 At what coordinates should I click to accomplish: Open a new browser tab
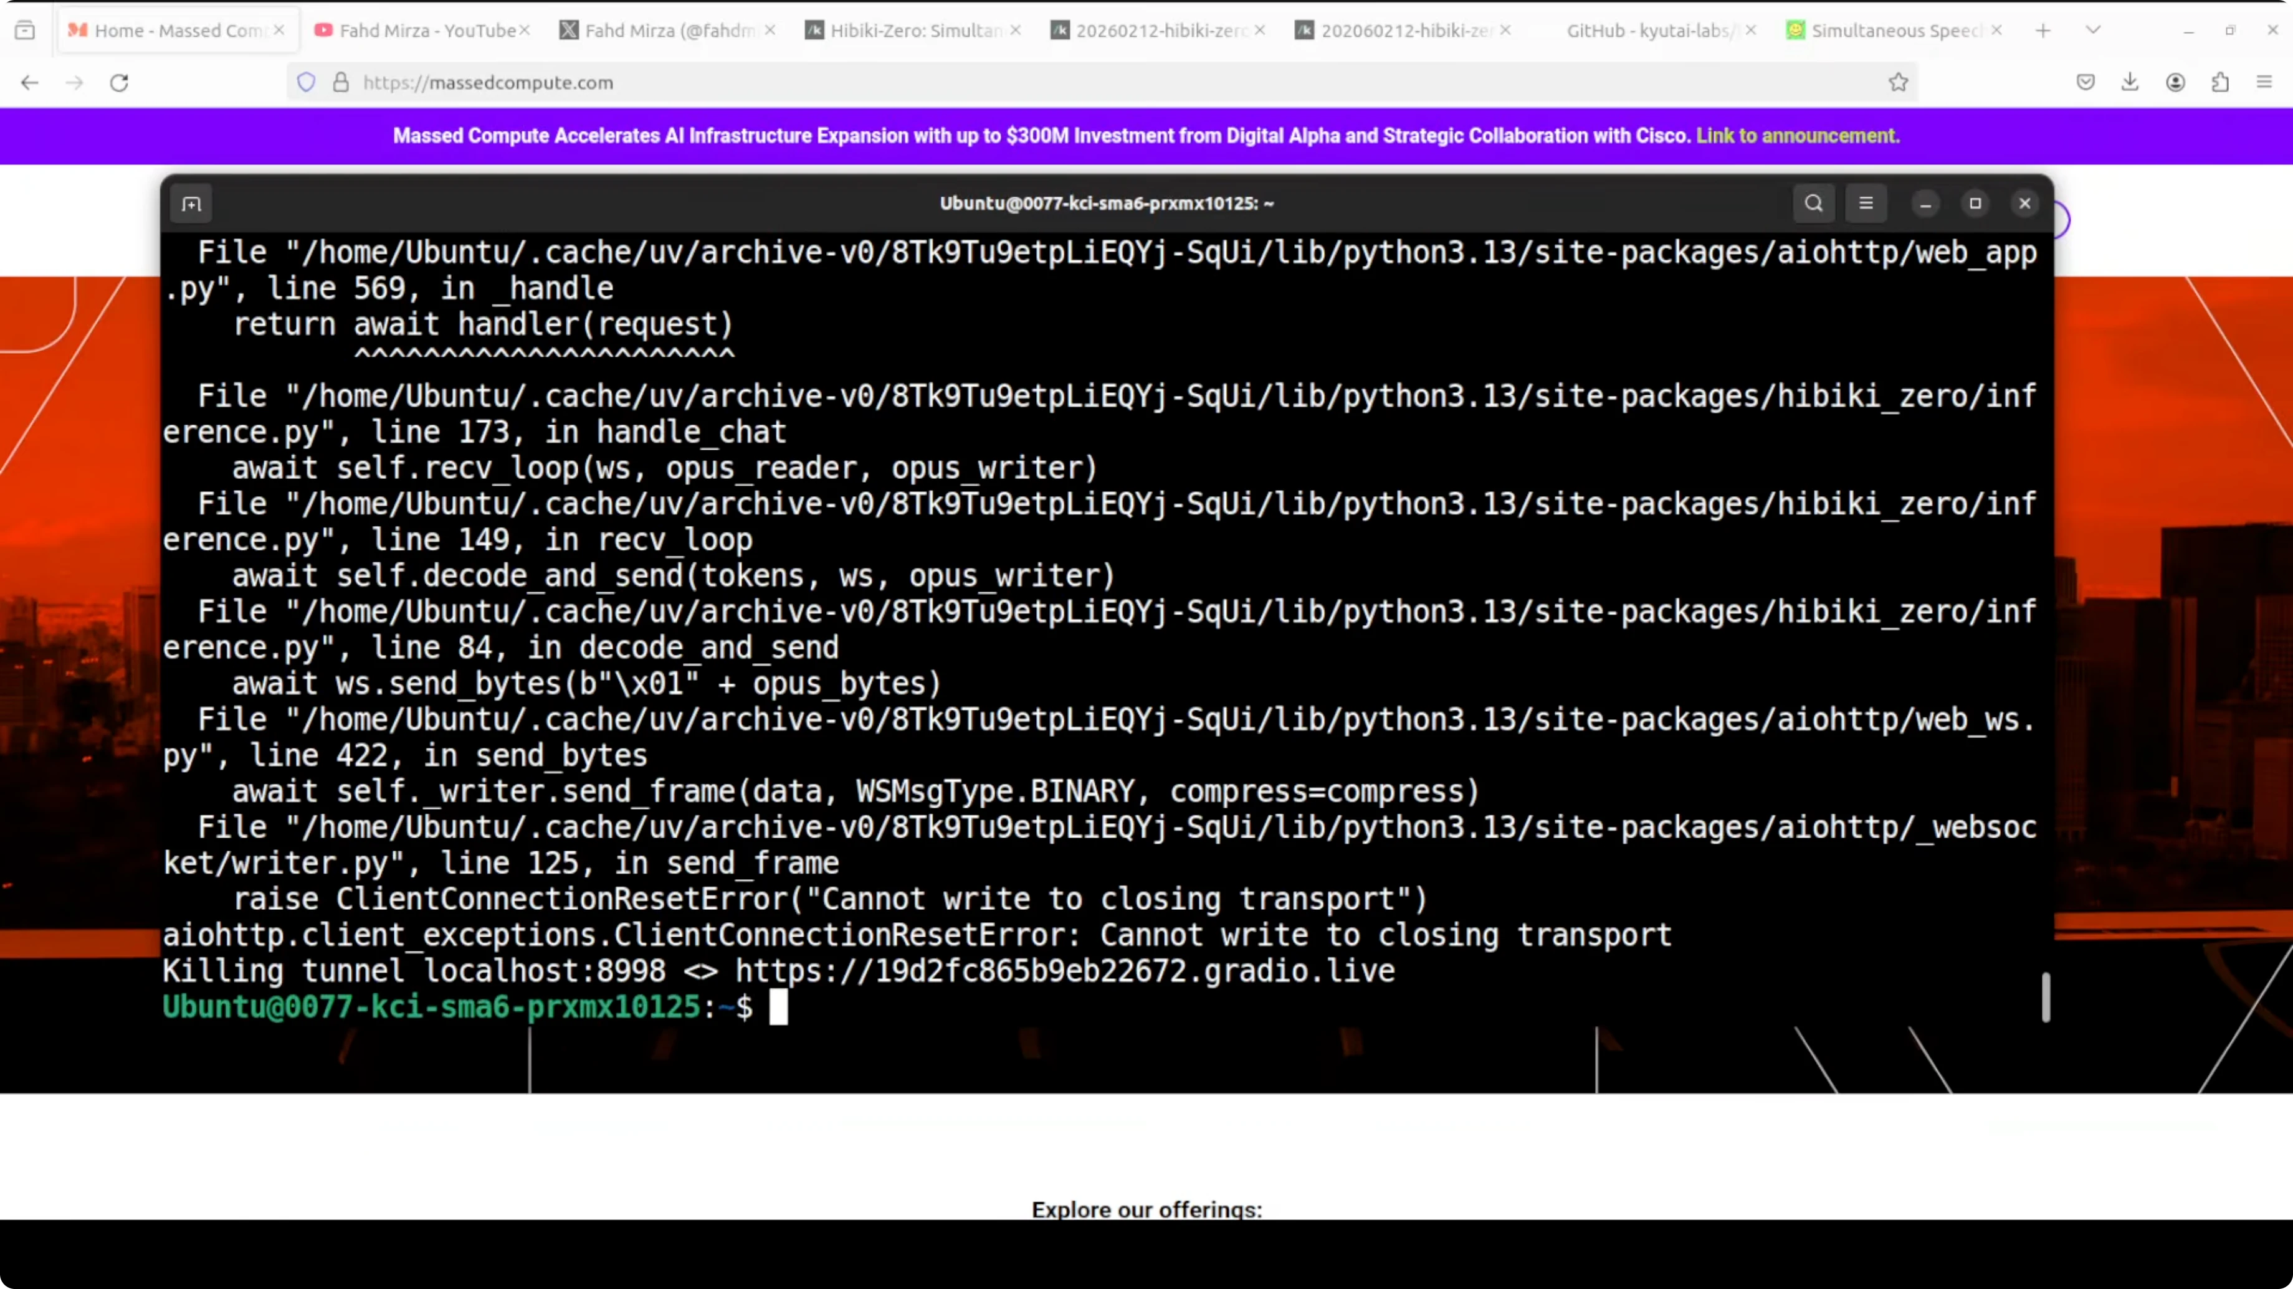click(2043, 31)
